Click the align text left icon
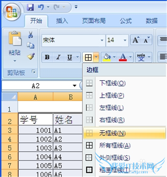The image size is (167, 177). 163,57
